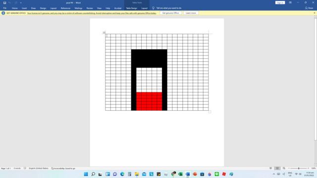Select the table move handle
This screenshot has height=178, width=317.
(104, 33)
